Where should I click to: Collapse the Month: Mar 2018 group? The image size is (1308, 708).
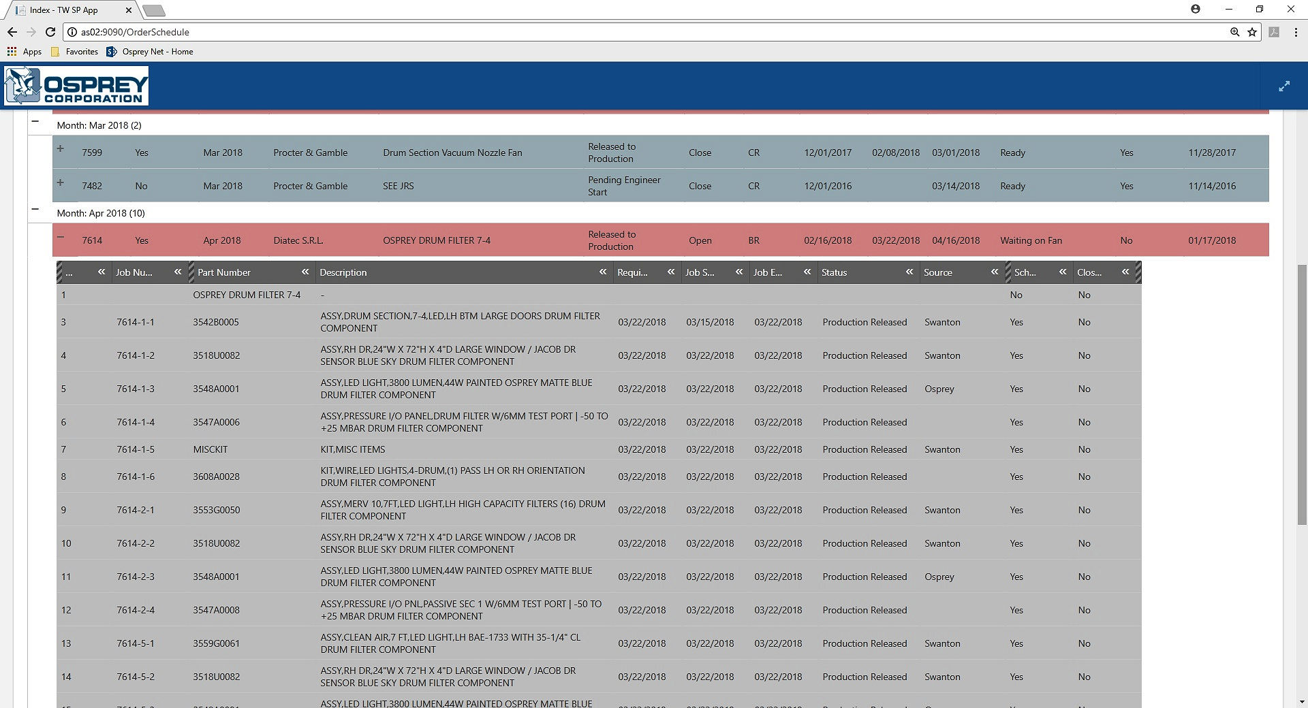(35, 121)
